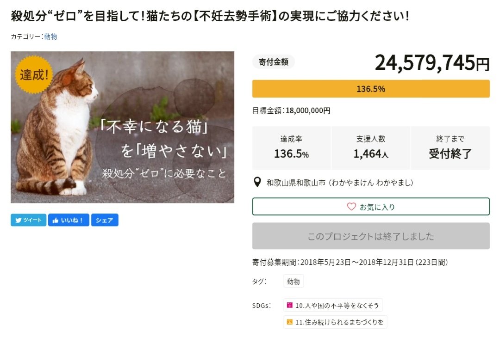Click the heart icon beside お気に入り
The image size is (500, 343).
[x=351, y=207]
